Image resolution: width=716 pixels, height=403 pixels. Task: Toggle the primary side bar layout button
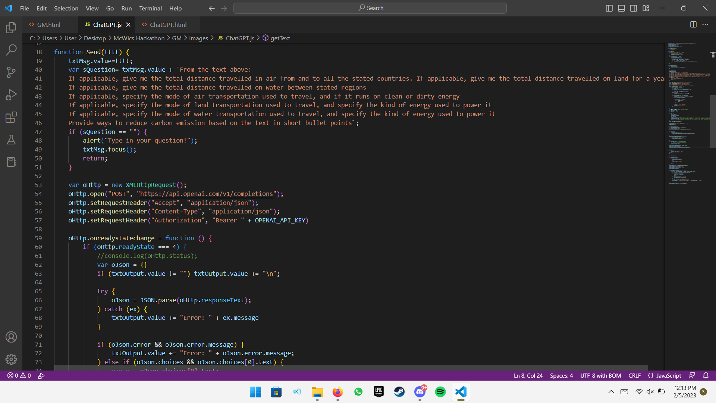[609, 8]
